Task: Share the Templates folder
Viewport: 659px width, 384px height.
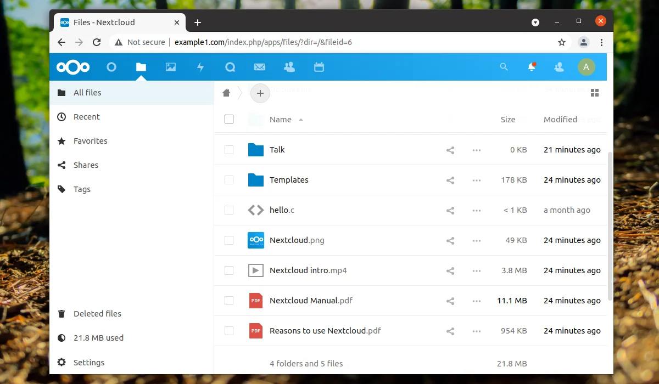Action: (x=450, y=180)
